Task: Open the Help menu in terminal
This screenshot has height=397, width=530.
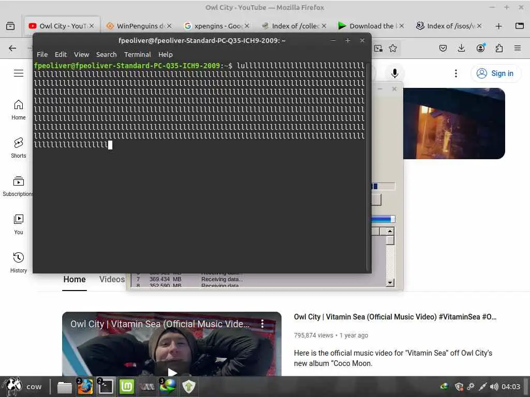Action: click(x=165, y=54)
